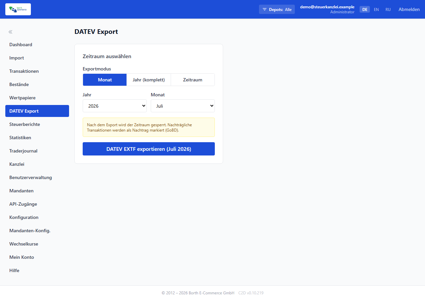Go to Konfiguration page
The image size is (425, 299).
(37, 217)
